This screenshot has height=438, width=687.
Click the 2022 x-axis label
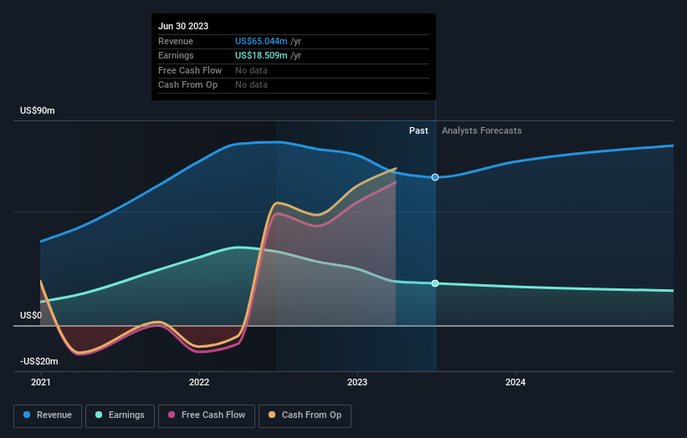(199, 383)
